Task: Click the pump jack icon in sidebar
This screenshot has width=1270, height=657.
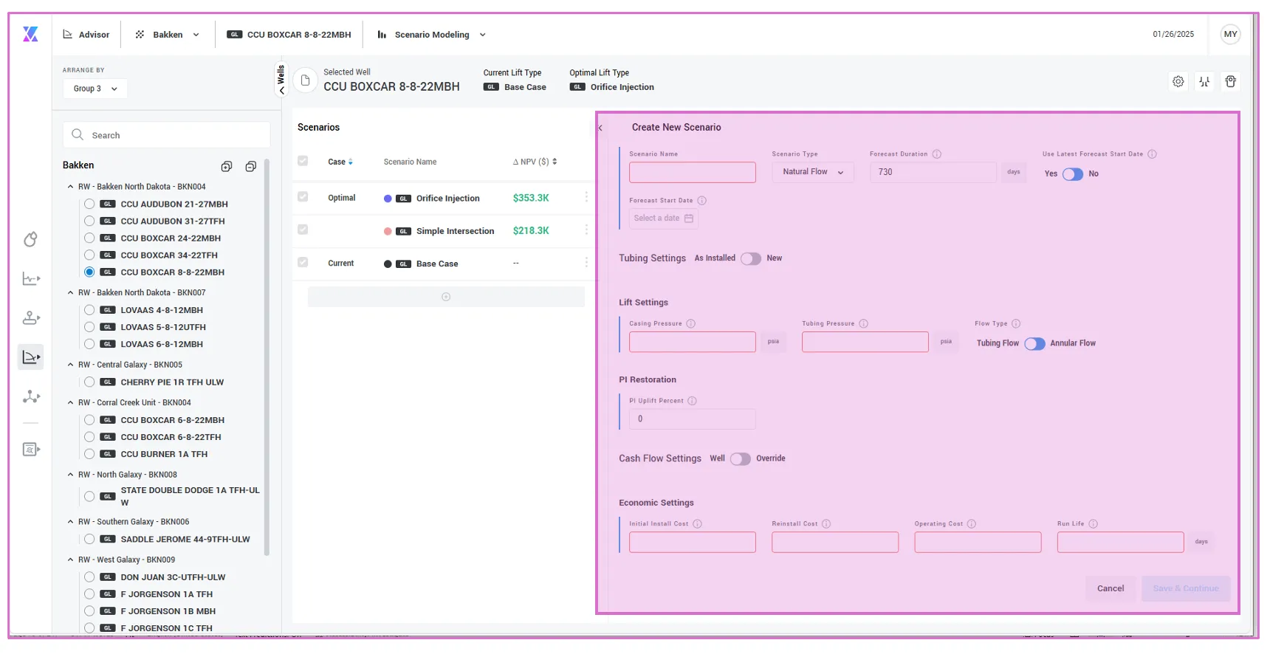Action: (31, 318)
